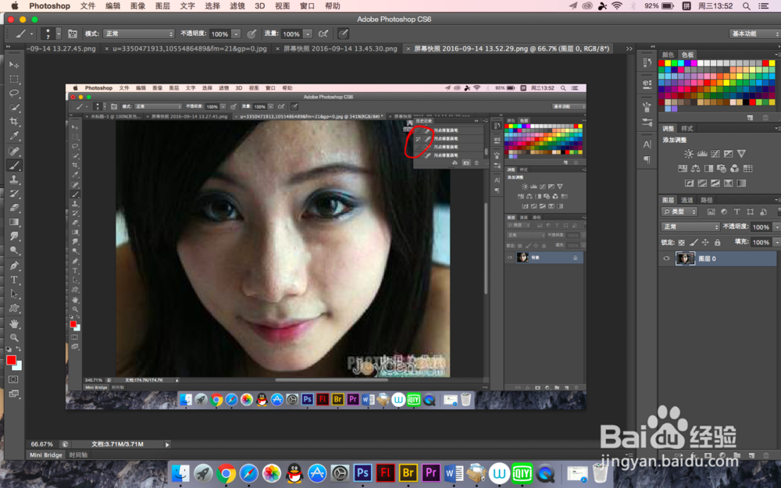Click the zoom percentage field 66.67%
This screenshot has height=488, width=781.
[42, 444]
